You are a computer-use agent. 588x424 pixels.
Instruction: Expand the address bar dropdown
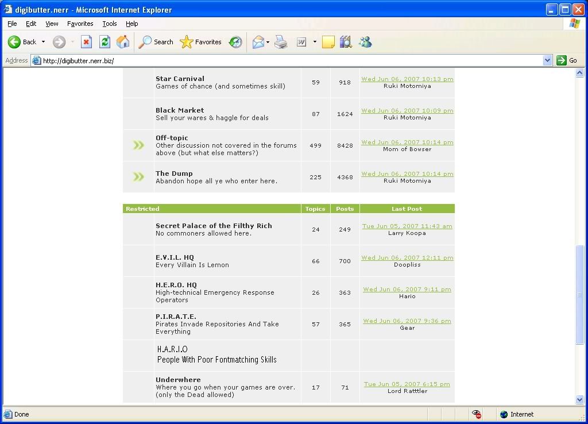pyautogui.click(x=547, y=60)
